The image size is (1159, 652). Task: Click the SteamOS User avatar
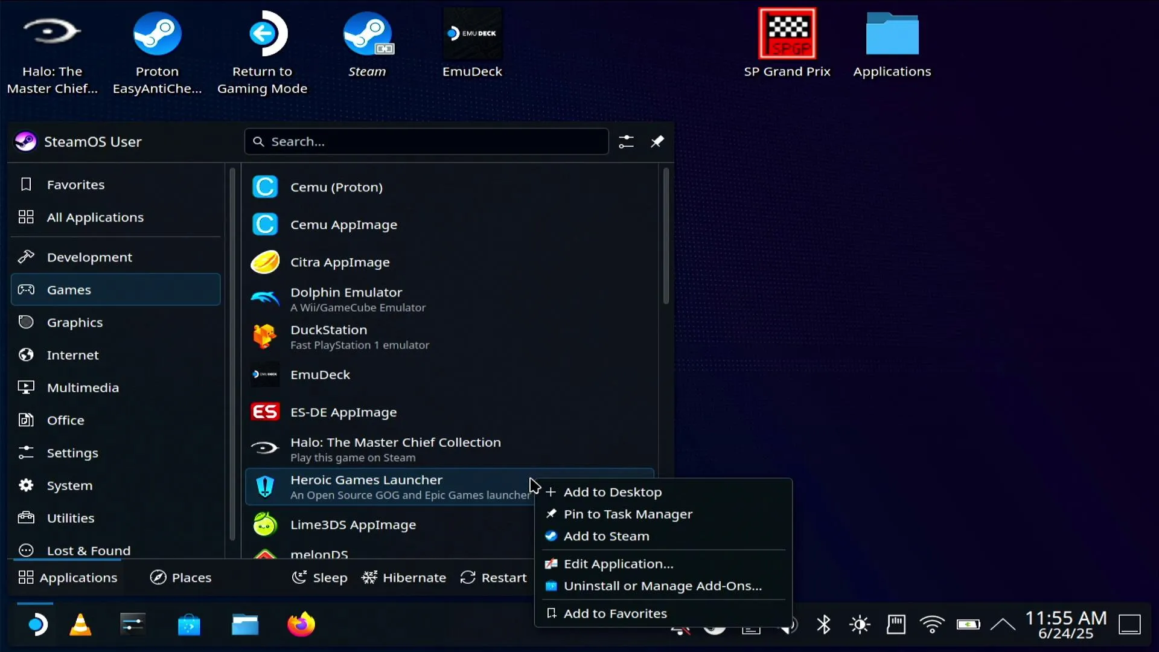26,142
